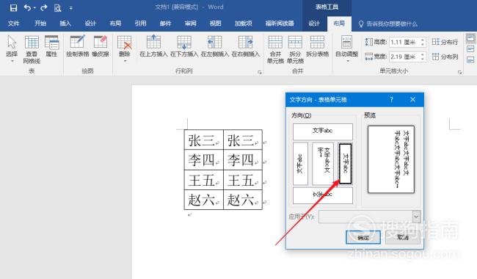Viewport: 477px width, 279px height.
Task: Select horizontal 文字abc orientation at top
Action: (x=323, y=131)
